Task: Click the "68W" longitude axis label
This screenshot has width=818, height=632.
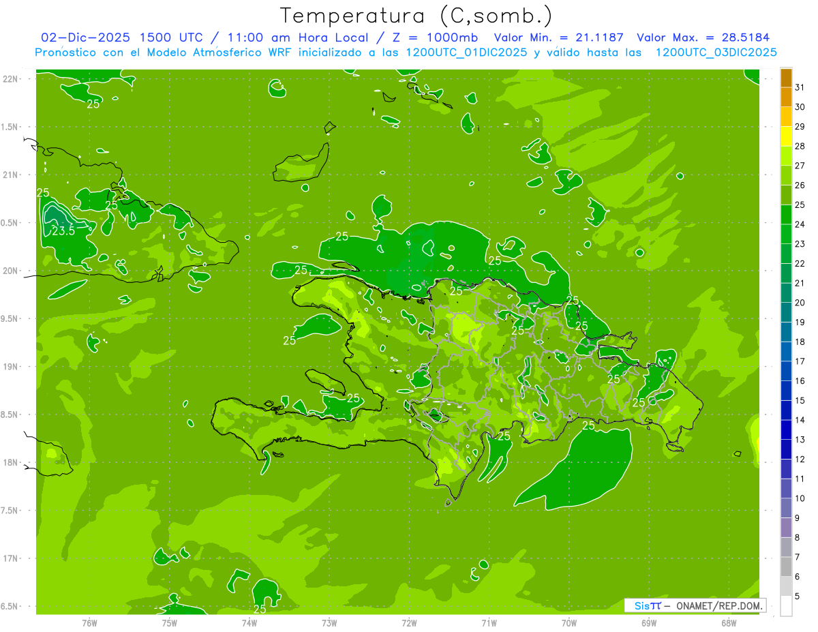Action: 729,623
